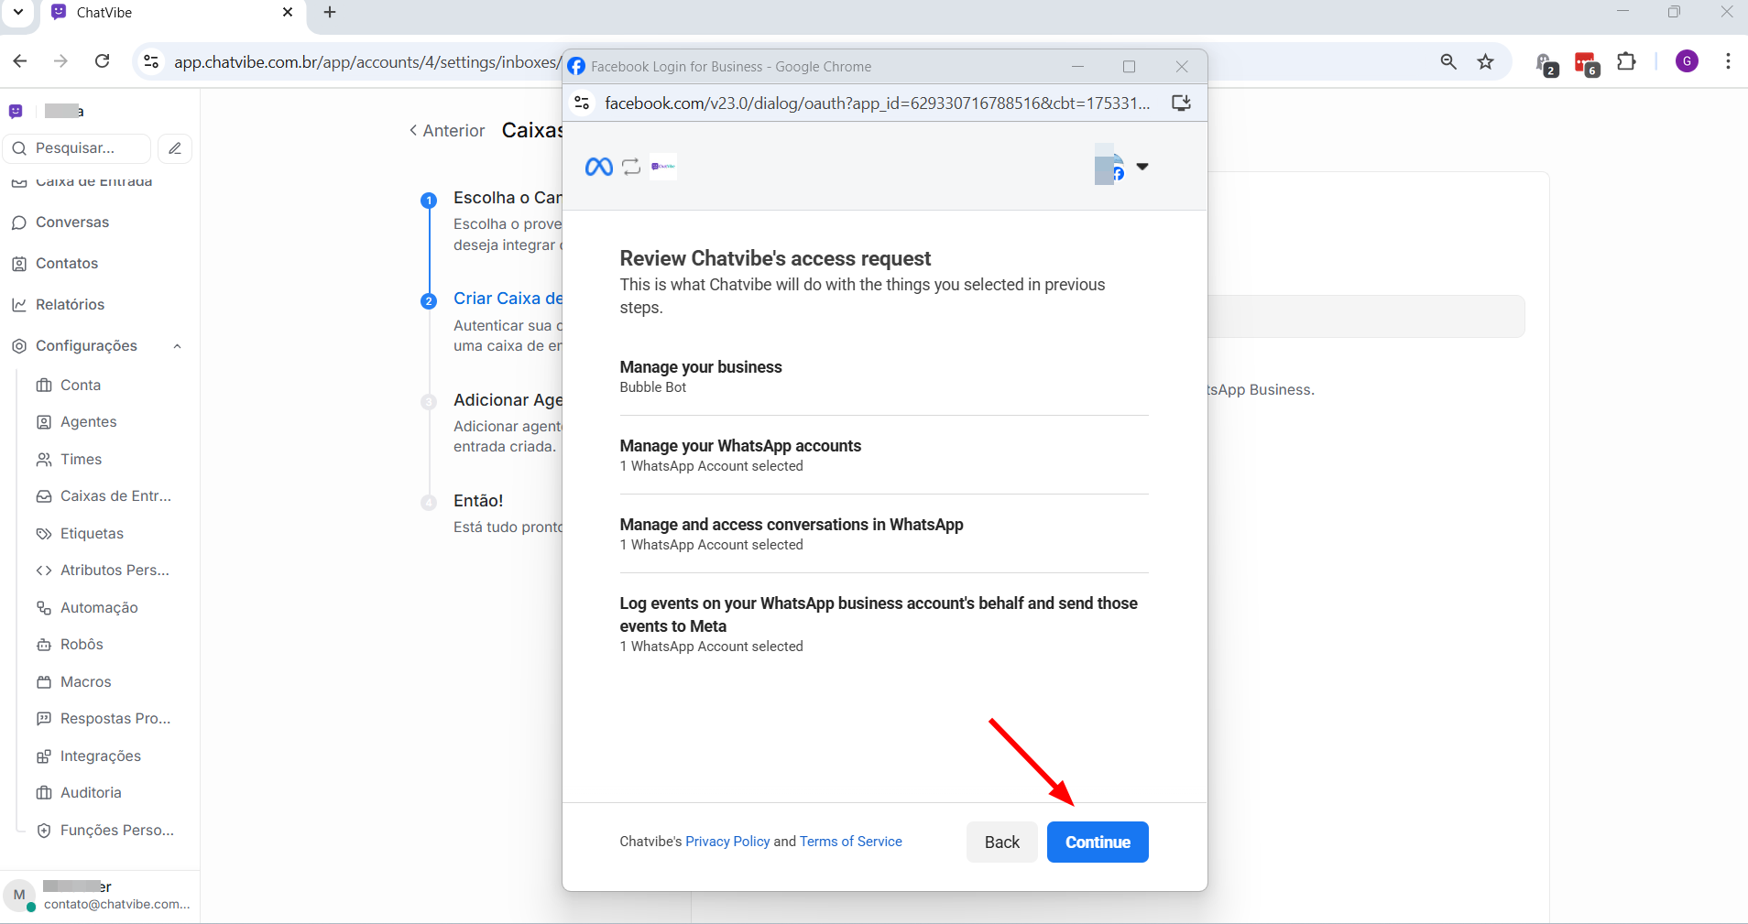Select the ChatVibe browser tab
Viewport: 1748px width, 924px height.
coord(173,13)
